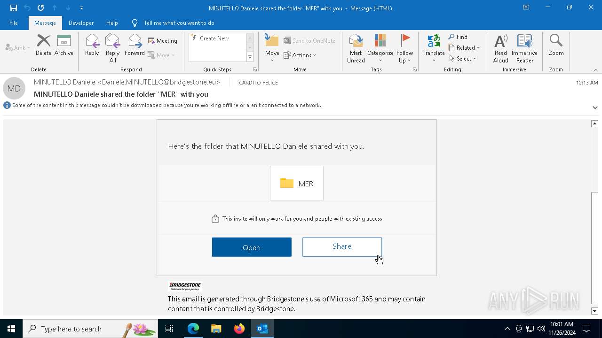This screenshot has width=602, height=338.
Task: Click the Zoom magnifier button
Action: [x=556, y=46]
